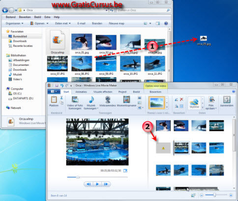
Task: Open the Extra menu in Explorer
Action: (47, 17)
